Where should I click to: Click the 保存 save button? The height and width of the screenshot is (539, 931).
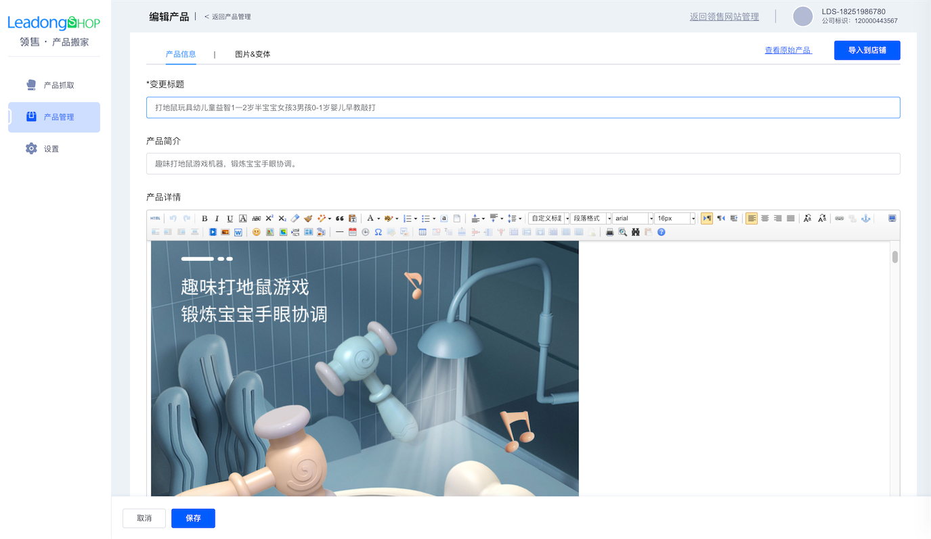pyautogui.click(x=193, y=517)
